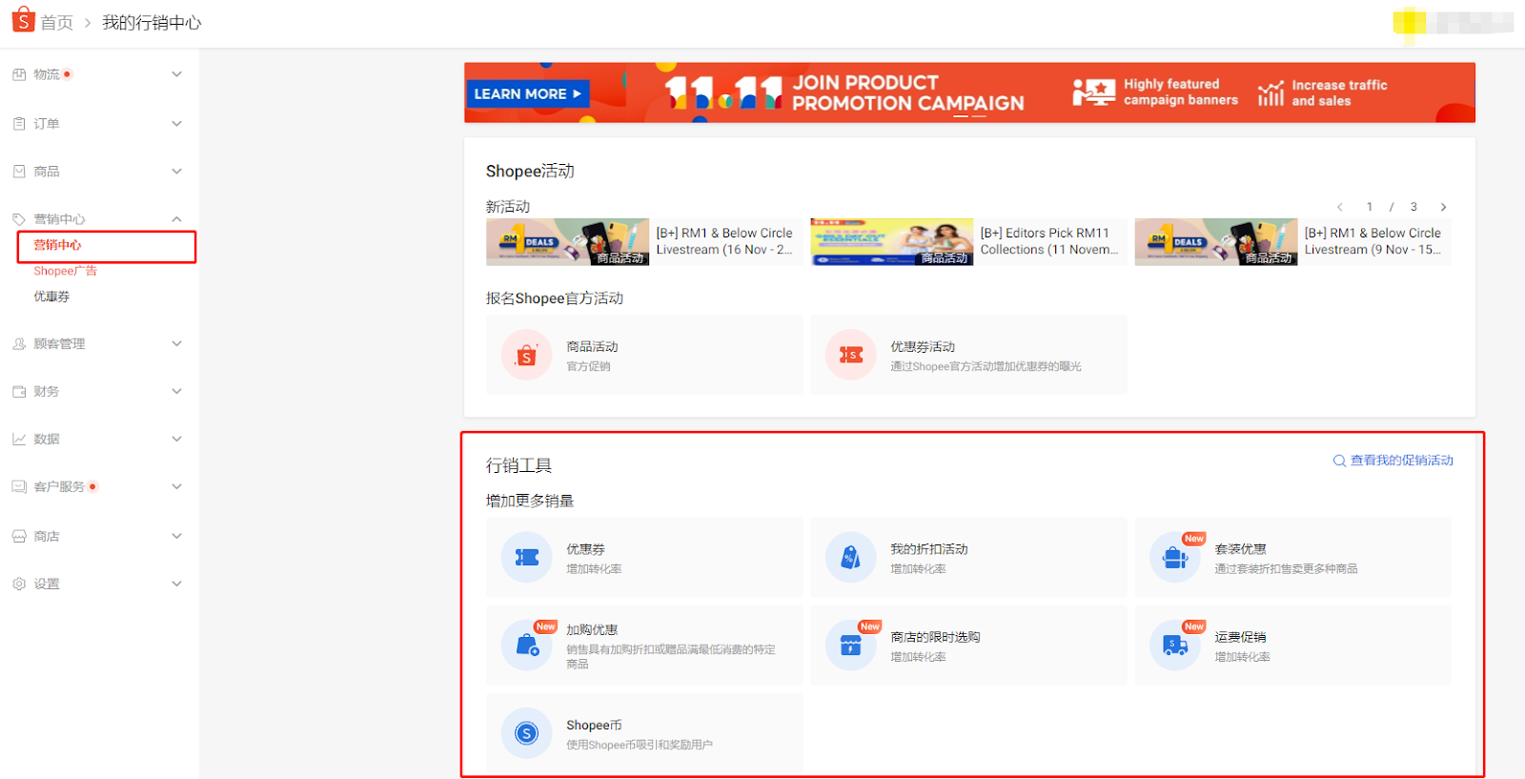Viewport: 1525px width, 779px height.
Task: Open 查看我的促销活动 link
Action: (1401, 461)
